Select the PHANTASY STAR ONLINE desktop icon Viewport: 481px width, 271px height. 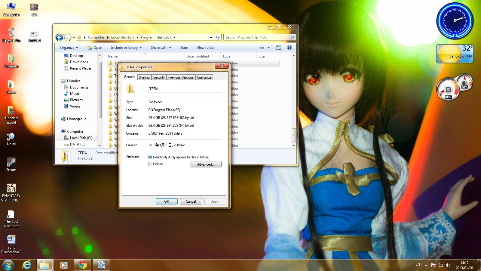pos(11,193)
